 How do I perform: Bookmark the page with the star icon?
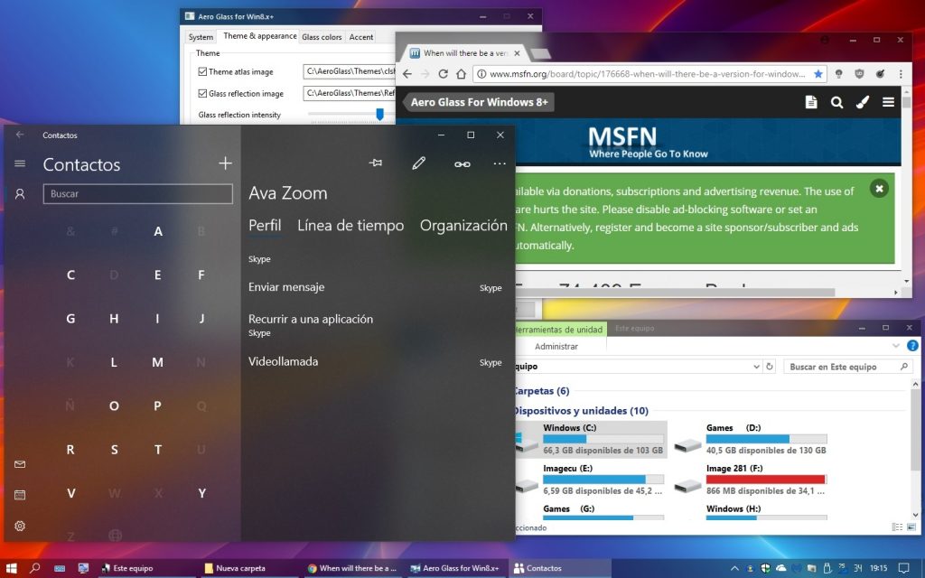point(818,74)
